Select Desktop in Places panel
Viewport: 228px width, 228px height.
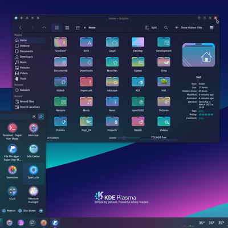coord(30,46)
